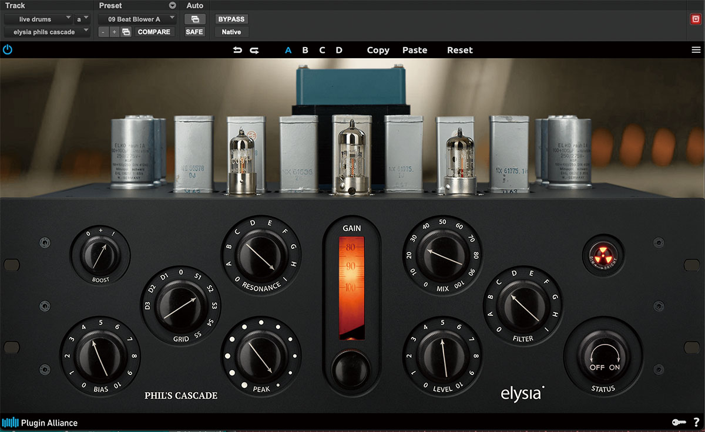Click the round button below Gain meter
This screenshot has height=432, width=705.
pyautogui.click(x=352, y=369)
